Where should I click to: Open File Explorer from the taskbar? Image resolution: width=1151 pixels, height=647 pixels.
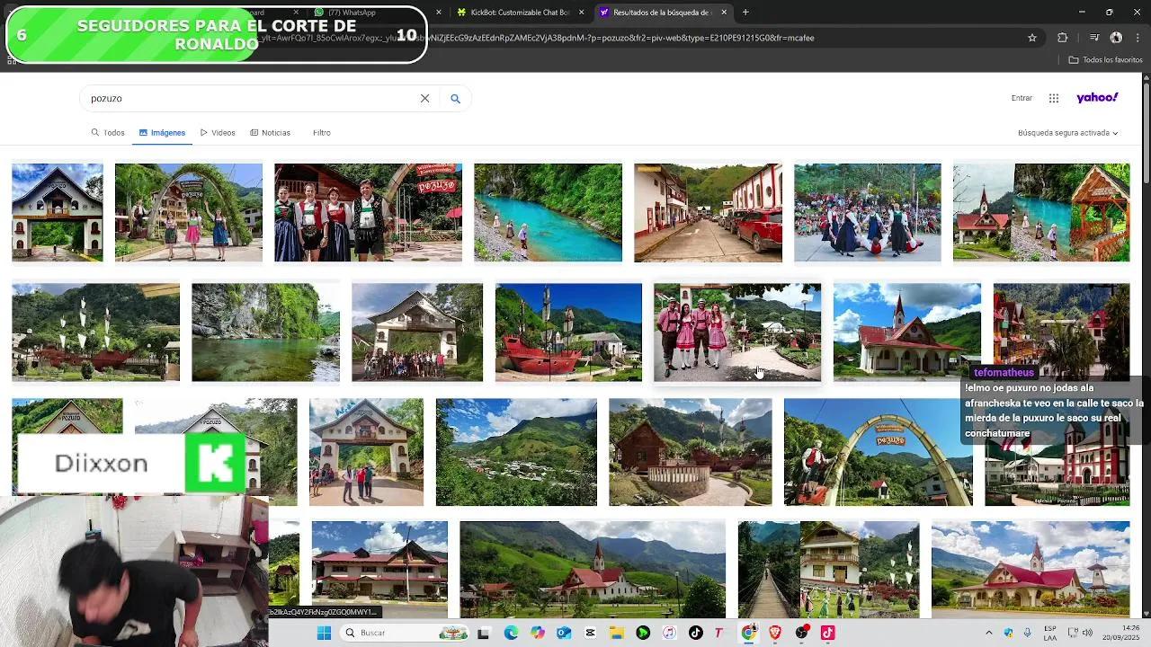click(x=617, y=633)
